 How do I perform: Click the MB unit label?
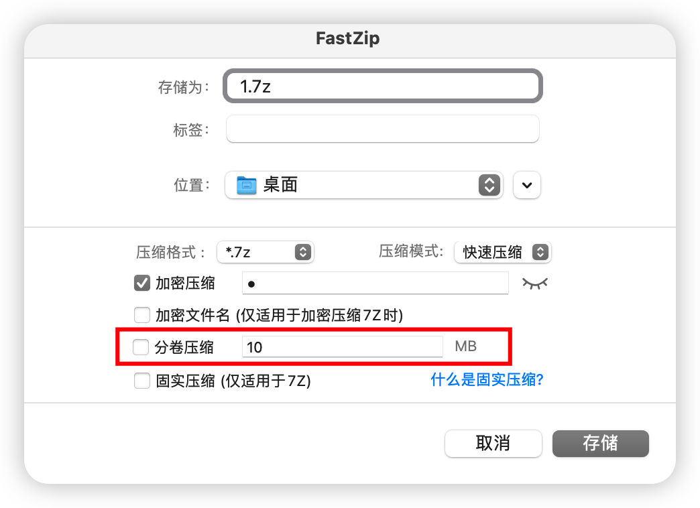click(x=465, y=346)
